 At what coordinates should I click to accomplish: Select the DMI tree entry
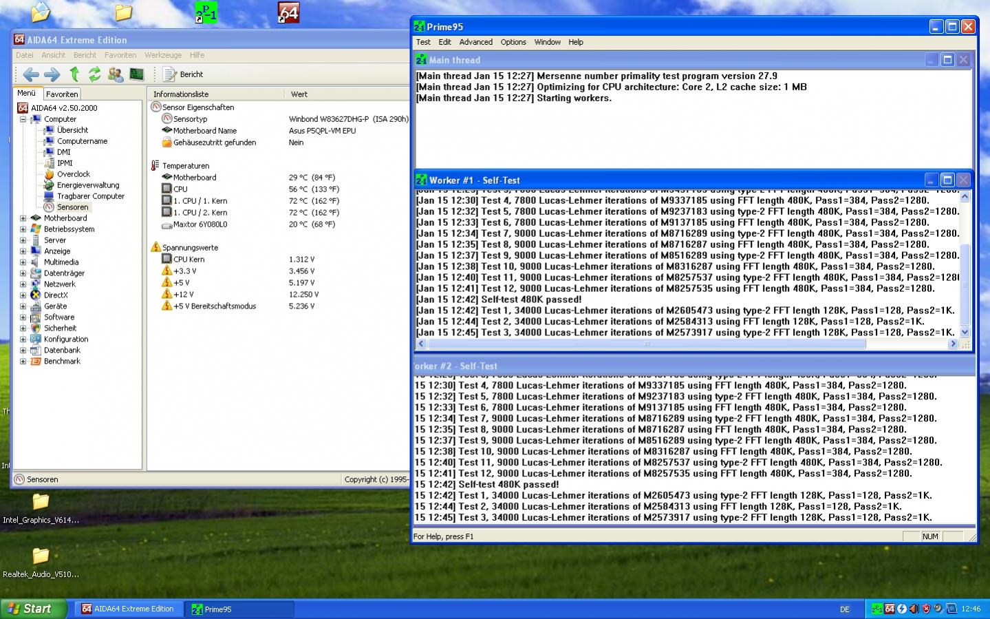[64, 152]
